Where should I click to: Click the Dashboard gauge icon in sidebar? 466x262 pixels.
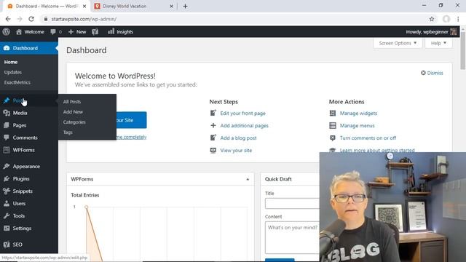[7, 48]
